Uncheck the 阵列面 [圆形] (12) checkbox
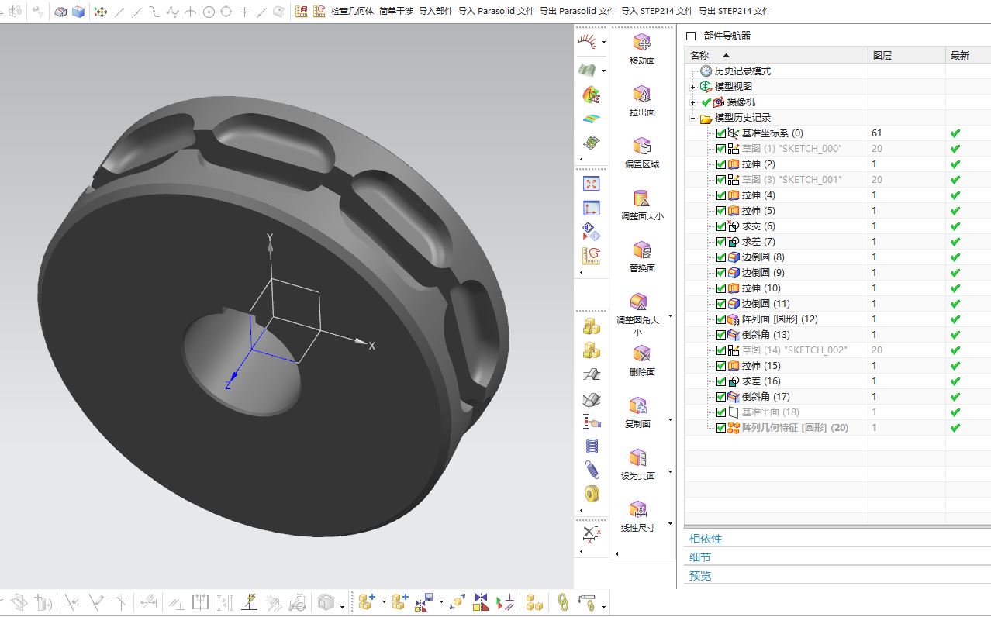Image resolution: width=991 pixels, height=617 pixels. tap(721, 319)
